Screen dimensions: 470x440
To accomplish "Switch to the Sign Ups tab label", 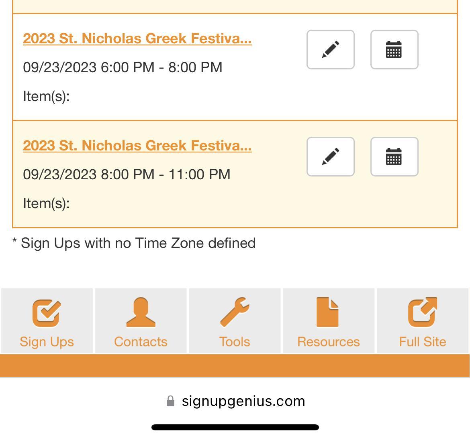I will tap(47, 342).
